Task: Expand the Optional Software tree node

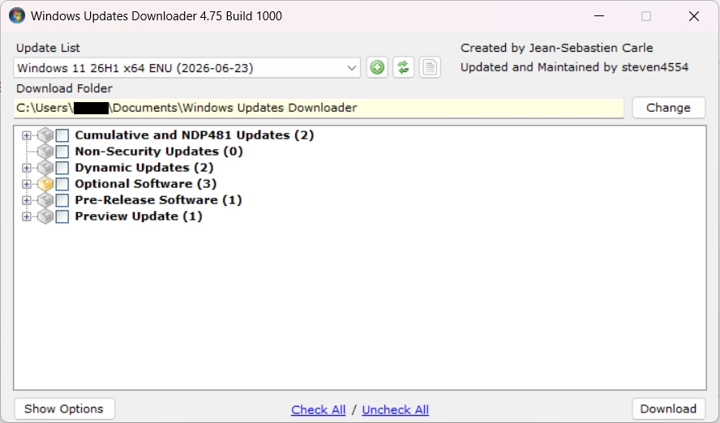Action: 27,184
